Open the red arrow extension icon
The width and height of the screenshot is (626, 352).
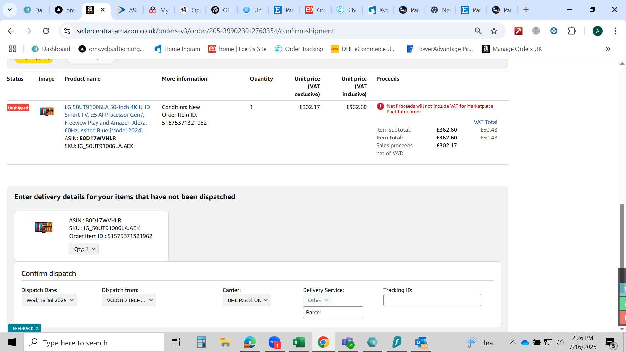(x=518, y=31)
